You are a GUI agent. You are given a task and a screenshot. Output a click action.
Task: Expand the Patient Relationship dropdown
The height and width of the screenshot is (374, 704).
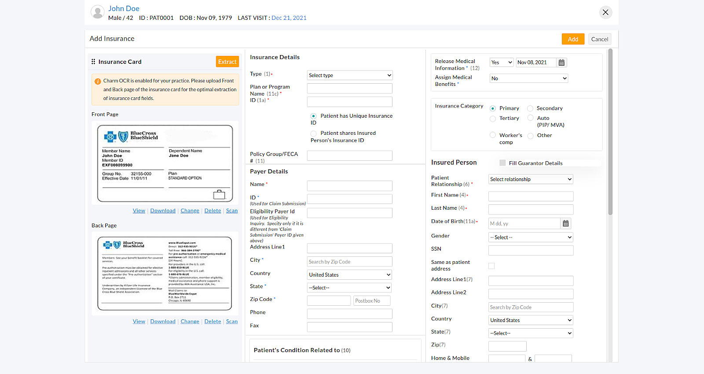(x=531, y=179)
